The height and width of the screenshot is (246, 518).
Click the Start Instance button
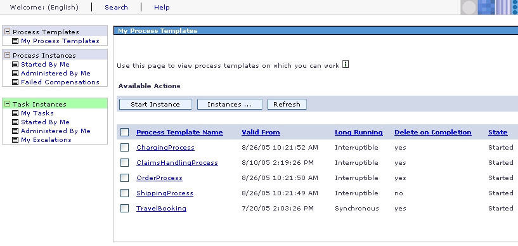pyautogui.click(x=155, y=105)
